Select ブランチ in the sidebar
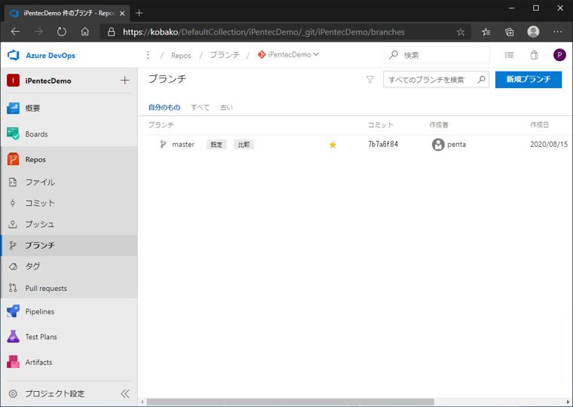This screenshot has height=407, width=573. pyautogui.click(x=69, y=245)
